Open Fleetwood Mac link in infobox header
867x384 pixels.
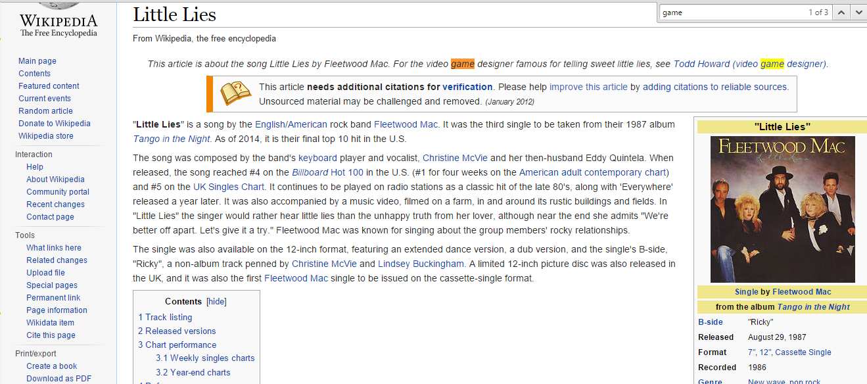802,292
